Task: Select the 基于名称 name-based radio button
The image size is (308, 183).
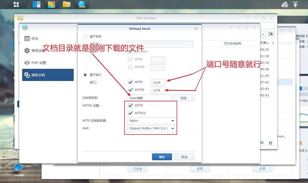Action: click(x=85, y=36)
